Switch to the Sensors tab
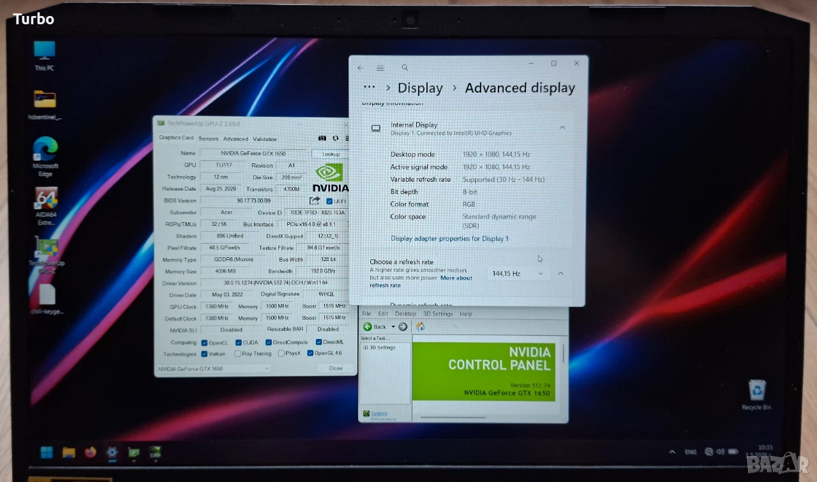The height and width of the screenshot is (482, 817). coord(209,139)
